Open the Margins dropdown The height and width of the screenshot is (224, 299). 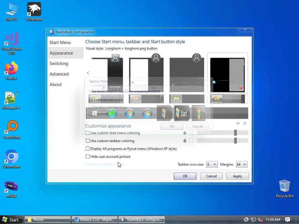click(x=241, y=164)
